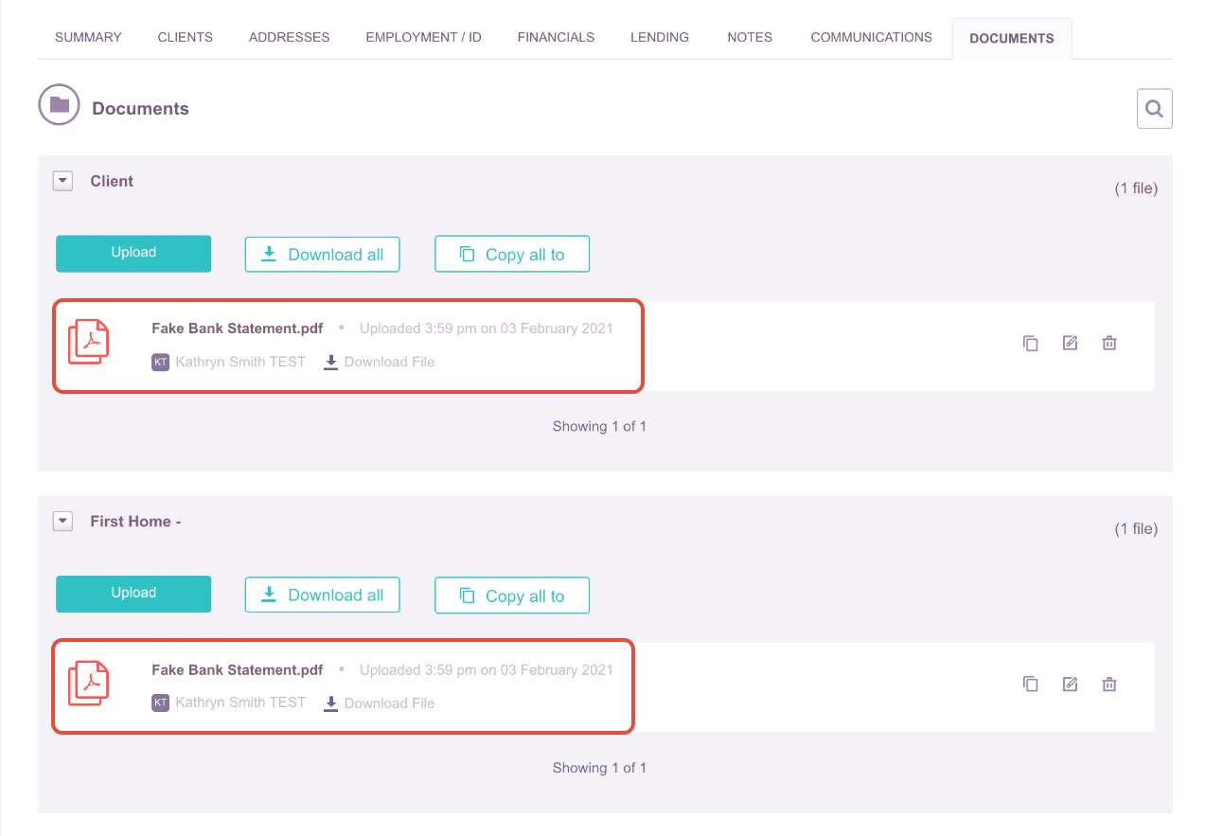
Task: Delete the Fake Bank Statement in Client section
Action: 1108,343
